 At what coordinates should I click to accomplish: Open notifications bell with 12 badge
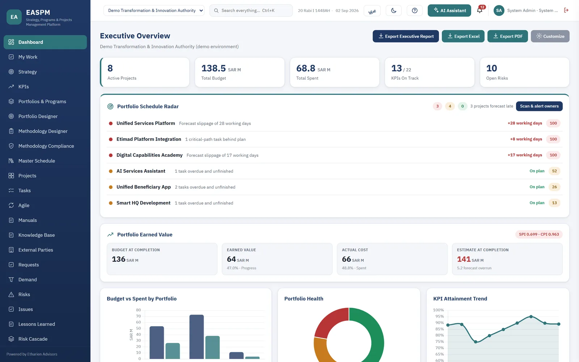(480, 10)
